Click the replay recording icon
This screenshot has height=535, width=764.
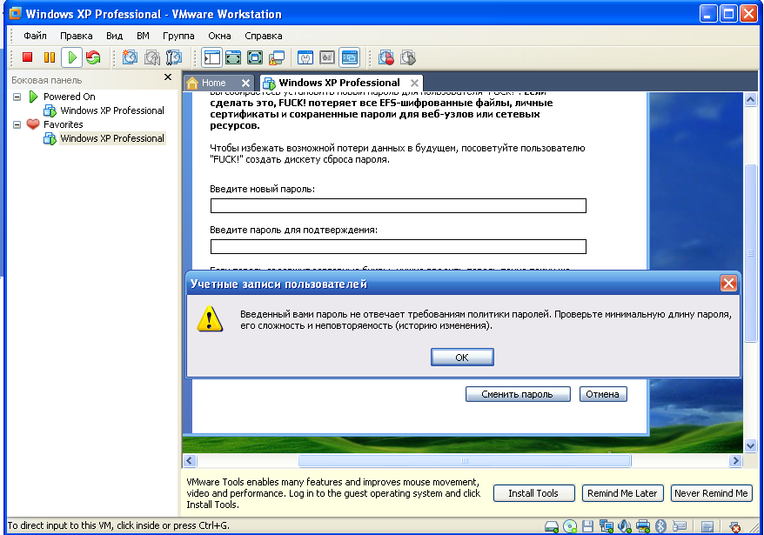pyautogui.click(x=408, y=57)
